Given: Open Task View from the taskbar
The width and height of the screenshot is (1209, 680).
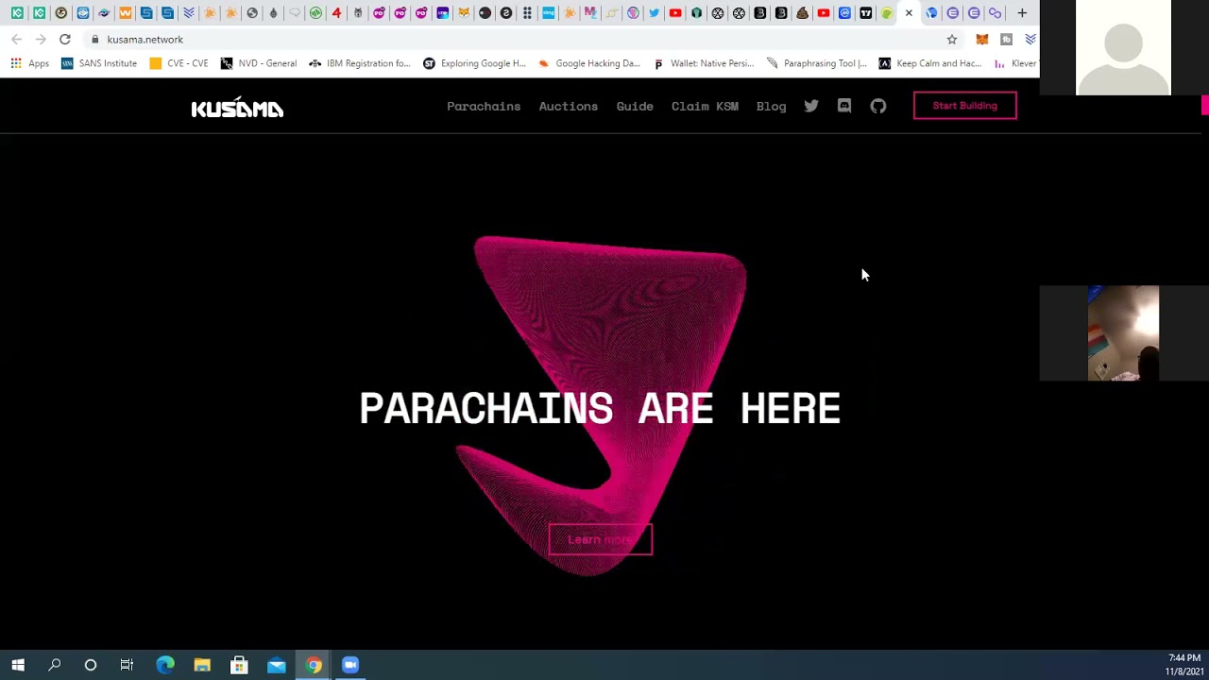Looking at the screenshot, I should click(127, 666).
